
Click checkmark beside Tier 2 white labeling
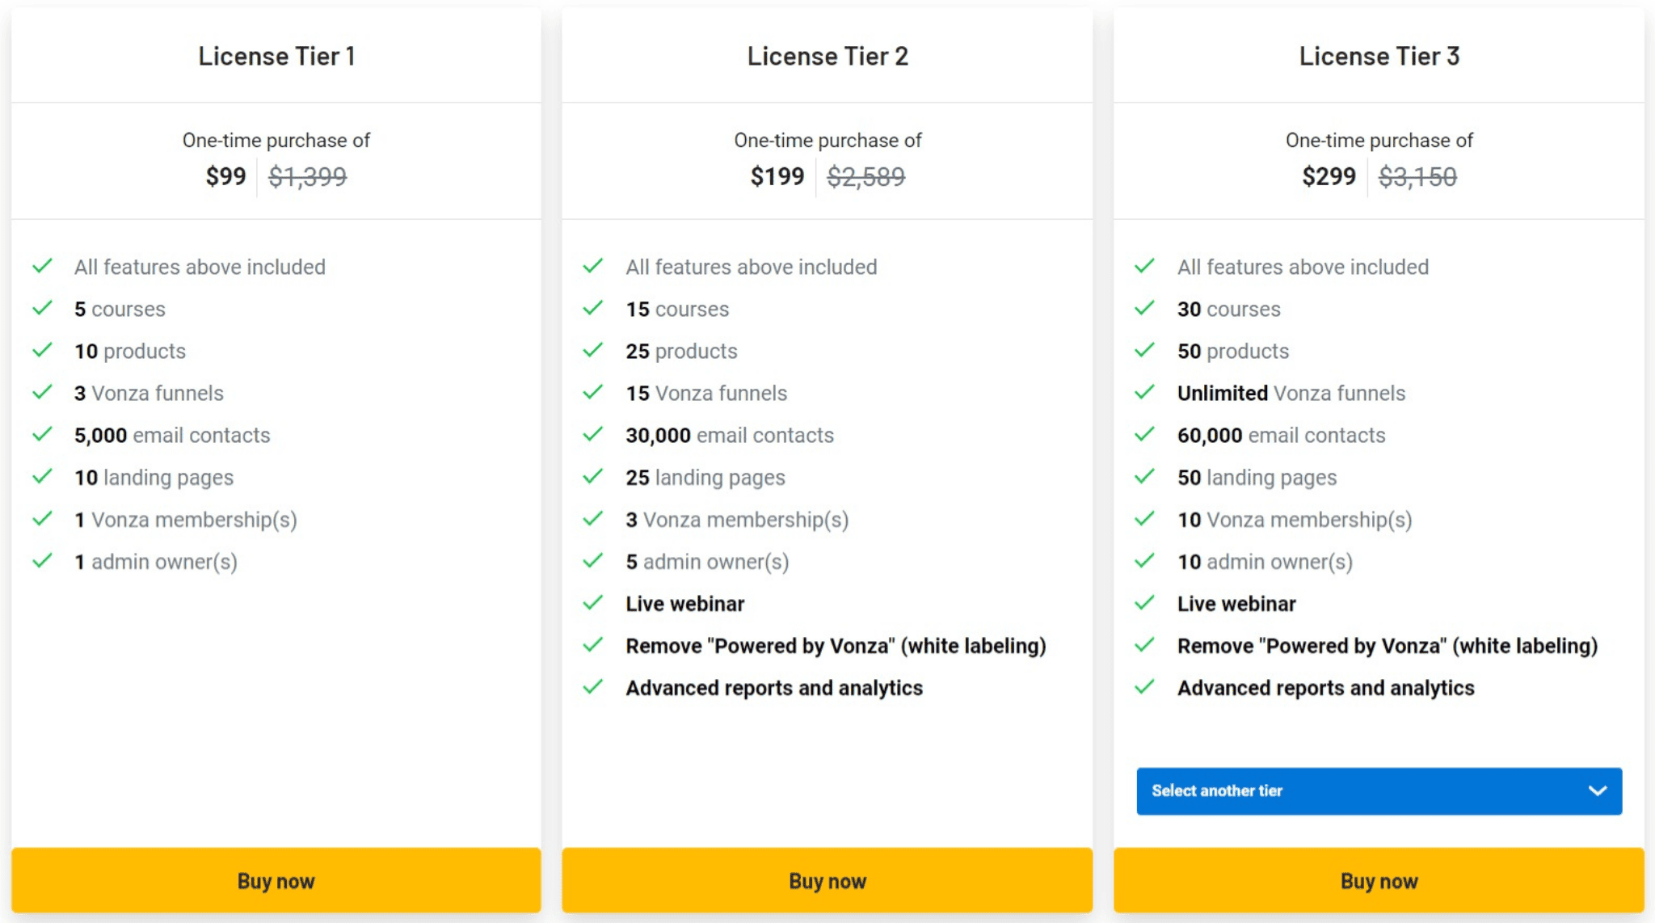tap(593, 644)
